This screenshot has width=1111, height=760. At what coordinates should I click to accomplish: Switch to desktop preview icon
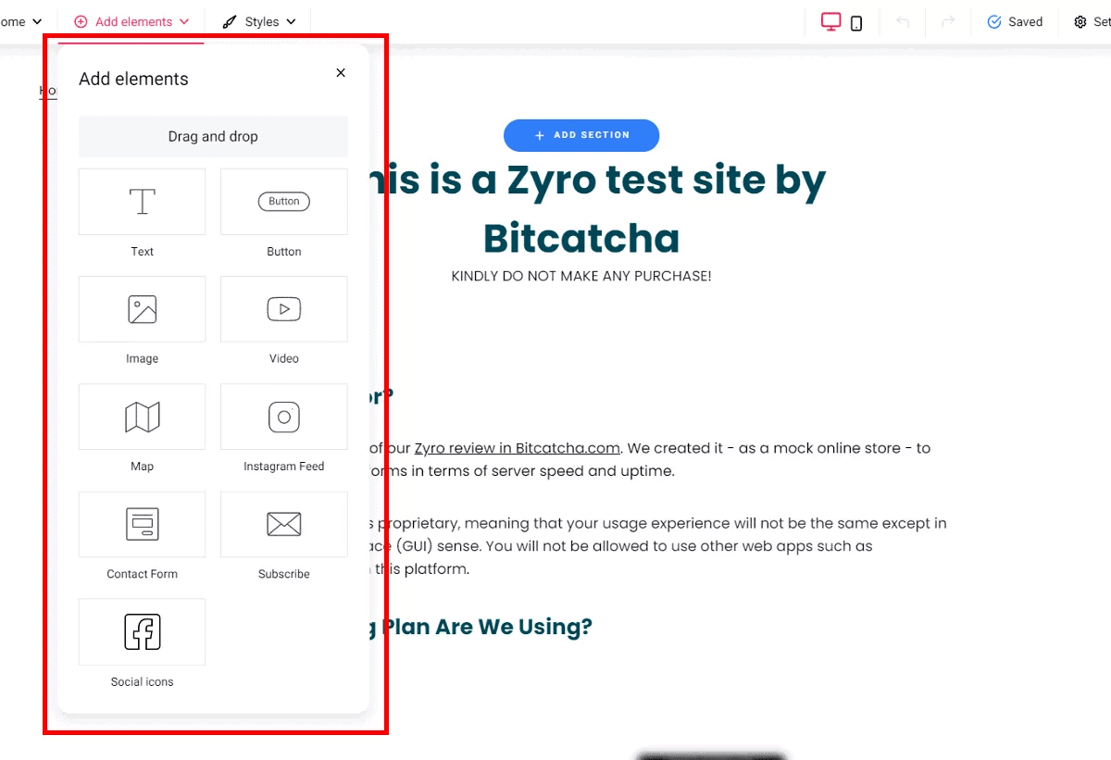(x=831, y=22)
